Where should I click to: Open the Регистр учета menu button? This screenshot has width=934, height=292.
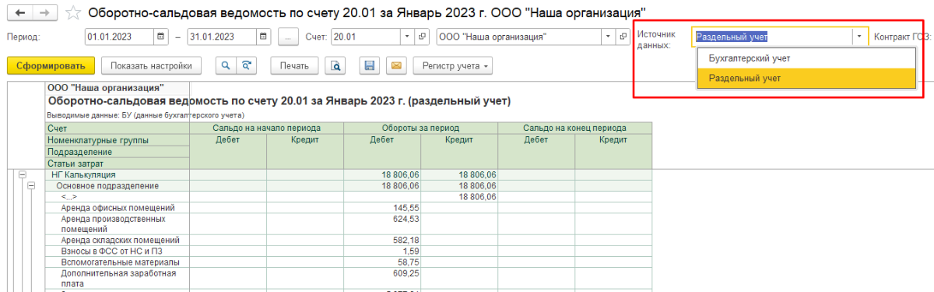[x=453, y=65]
